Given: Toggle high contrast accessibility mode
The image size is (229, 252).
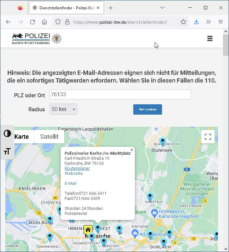Looking at the screenshot, I should pos(7,134).
